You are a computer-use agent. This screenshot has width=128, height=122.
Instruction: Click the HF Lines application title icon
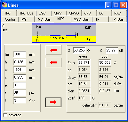point(4,5)
